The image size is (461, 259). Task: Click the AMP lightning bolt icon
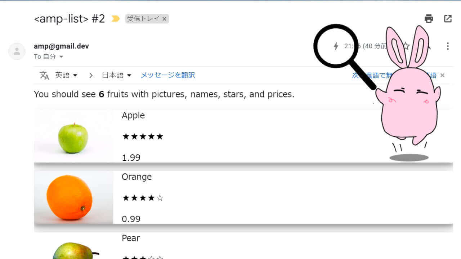pos(336,46)
